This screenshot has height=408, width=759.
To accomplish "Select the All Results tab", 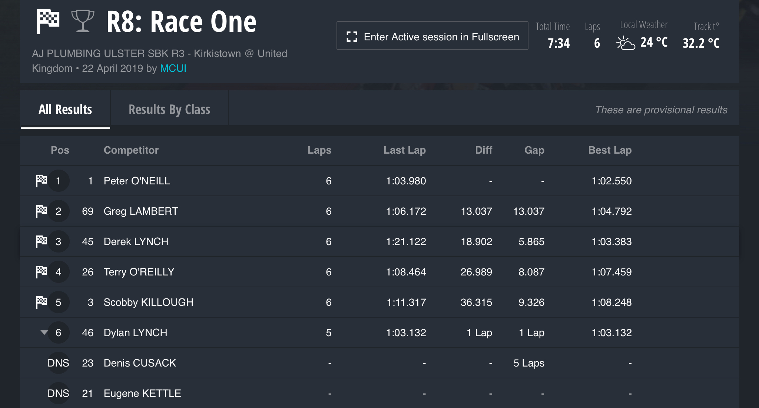I will click(x=65, y=109).
